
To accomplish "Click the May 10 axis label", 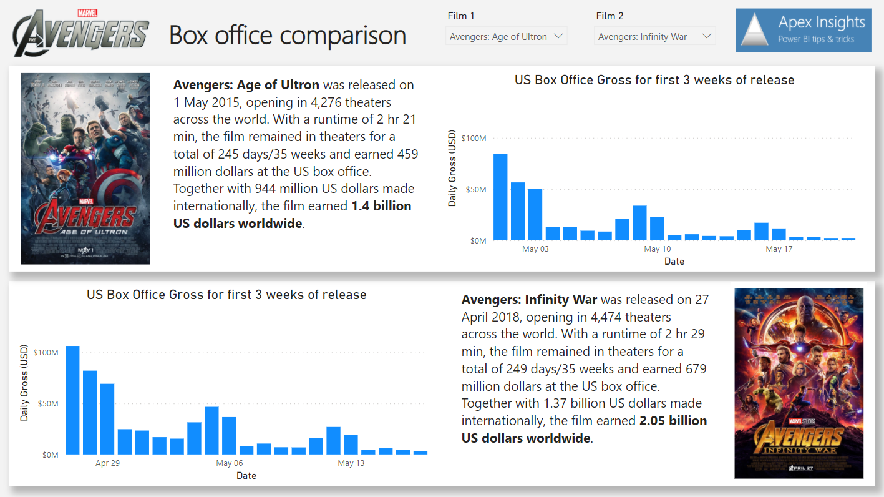I will (658, 249).
